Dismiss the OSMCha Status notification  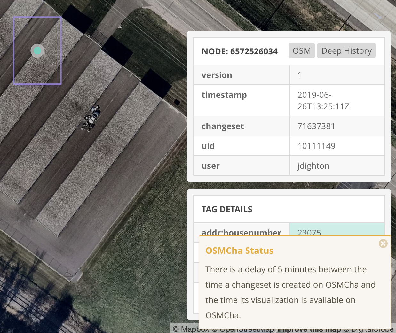tap(383, 244)
